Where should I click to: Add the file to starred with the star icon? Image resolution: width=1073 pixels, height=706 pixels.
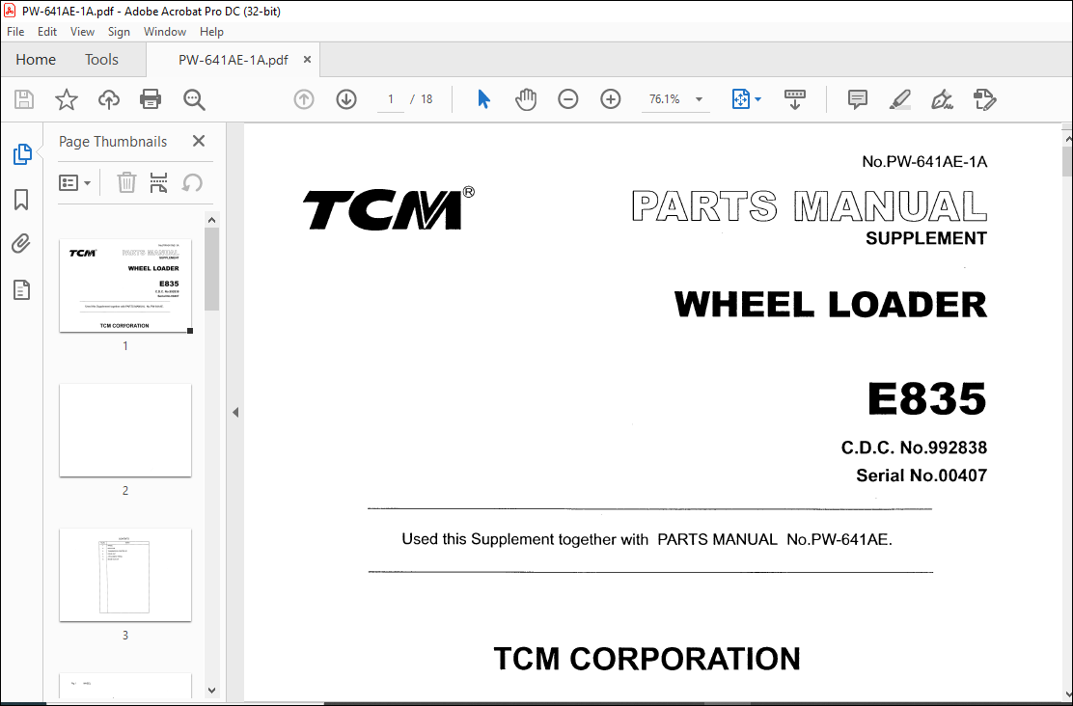[67, 99]
